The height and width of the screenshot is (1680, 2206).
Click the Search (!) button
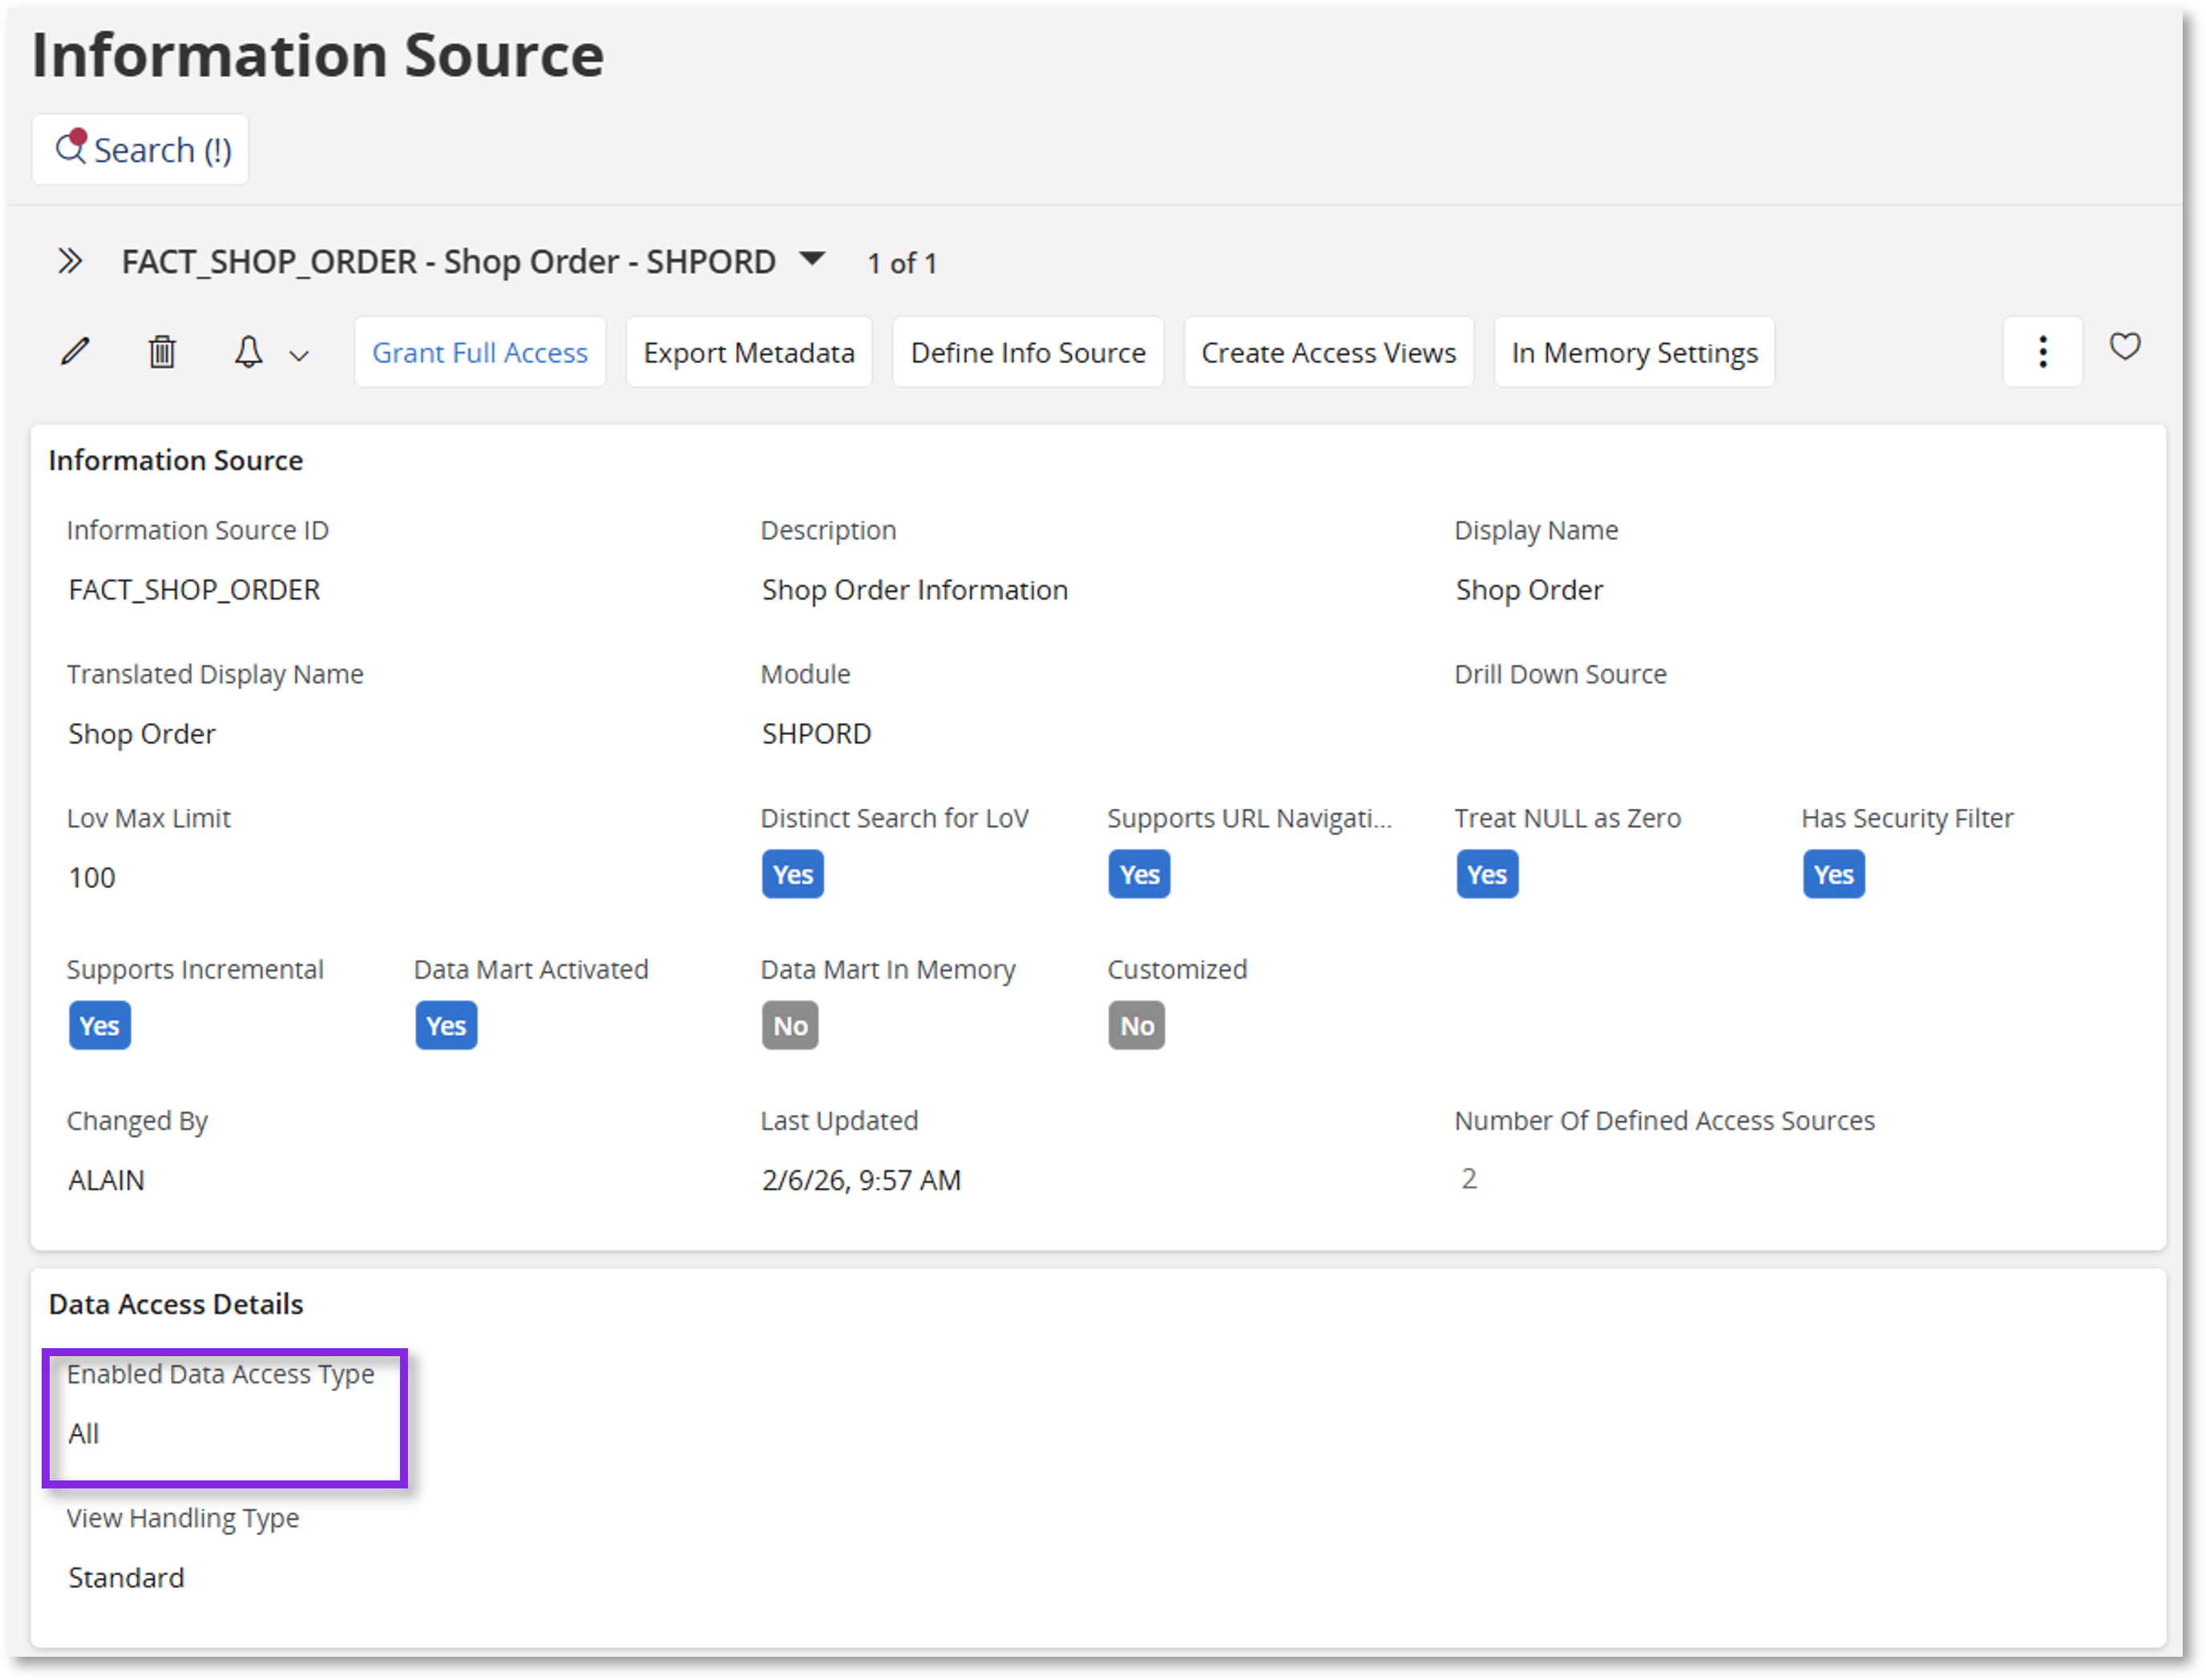pyautogui.click(x=140, y=150)
